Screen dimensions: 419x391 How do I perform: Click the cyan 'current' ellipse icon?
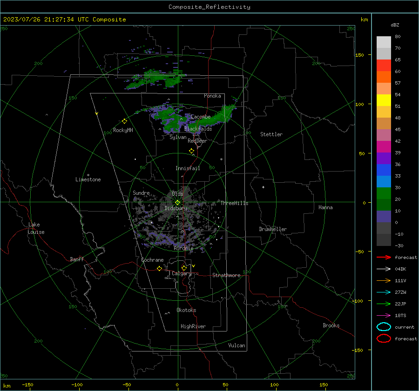384,327
